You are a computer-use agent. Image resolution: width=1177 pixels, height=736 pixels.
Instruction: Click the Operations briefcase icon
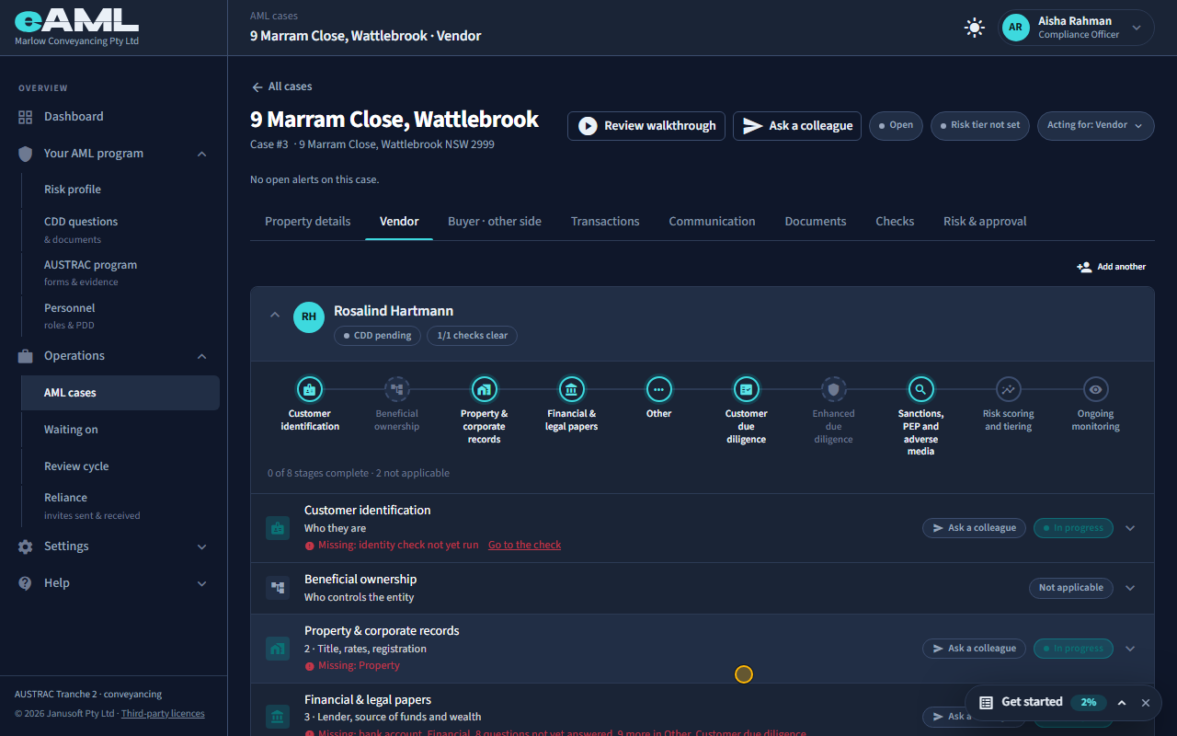click(26, 356)
